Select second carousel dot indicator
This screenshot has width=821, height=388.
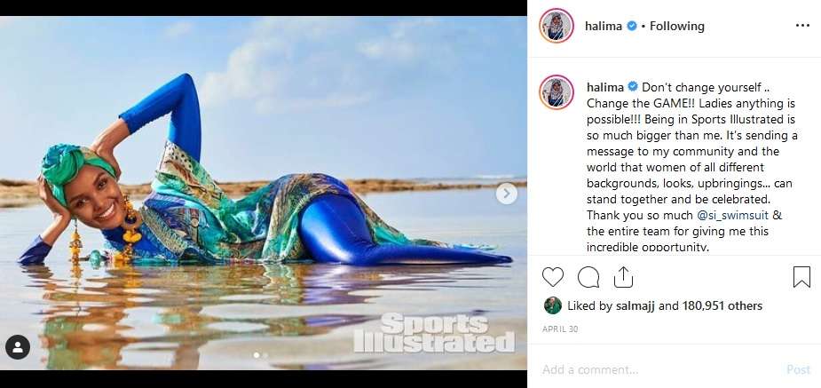(x=265, y=355)
